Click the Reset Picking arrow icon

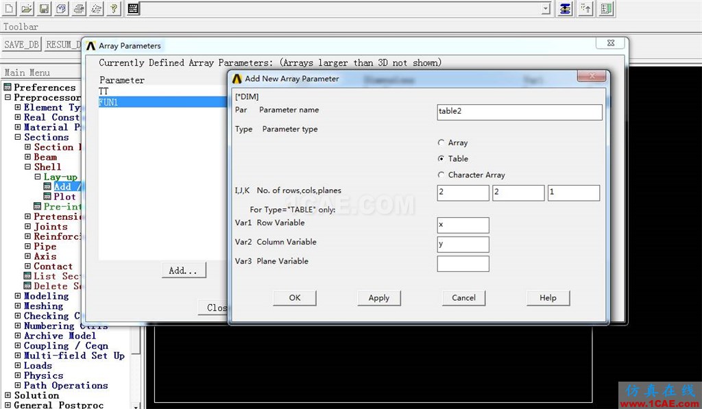point(586,8)
